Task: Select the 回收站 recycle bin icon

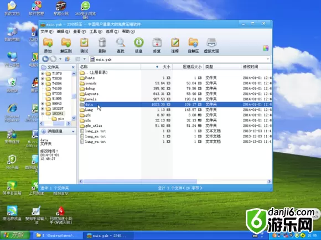Action: pyautogui.click(x=12, y=85)
